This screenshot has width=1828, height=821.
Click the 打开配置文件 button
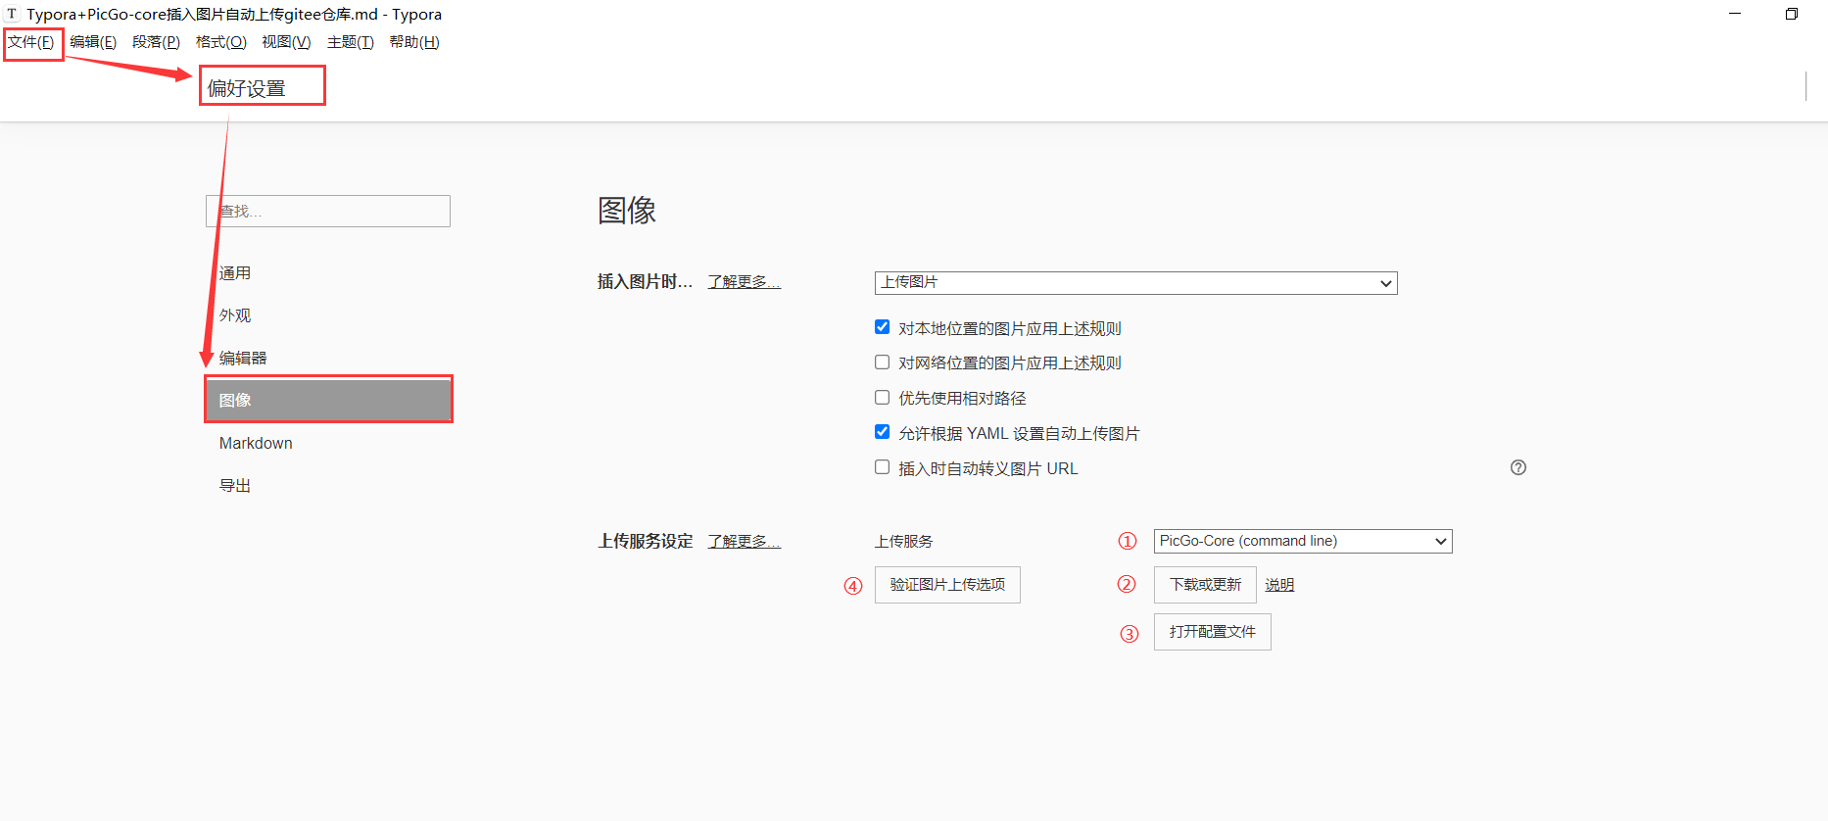[1212, 632]
